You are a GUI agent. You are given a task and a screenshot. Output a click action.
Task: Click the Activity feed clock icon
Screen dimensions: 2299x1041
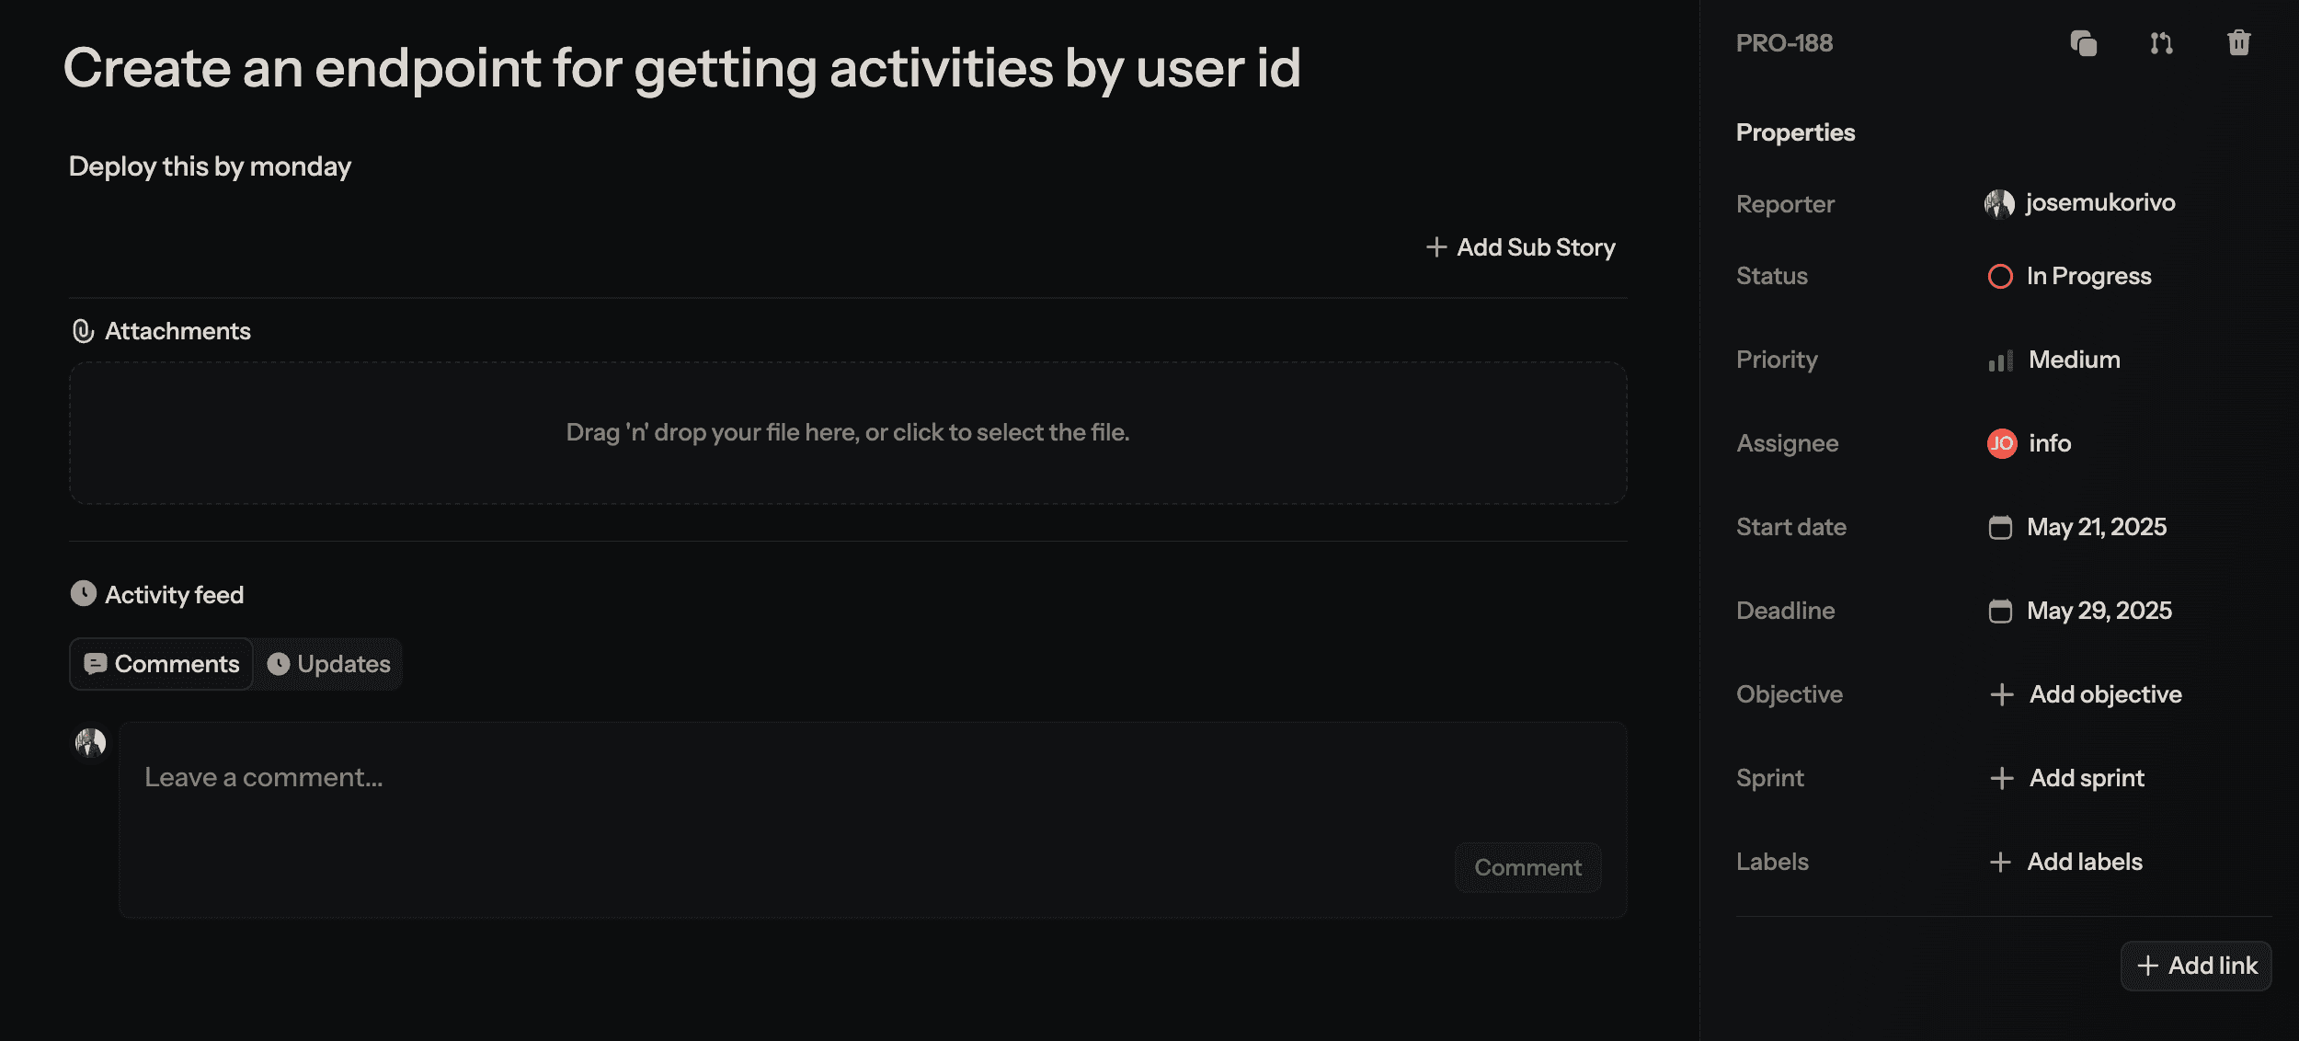click(x=84, y=593)
